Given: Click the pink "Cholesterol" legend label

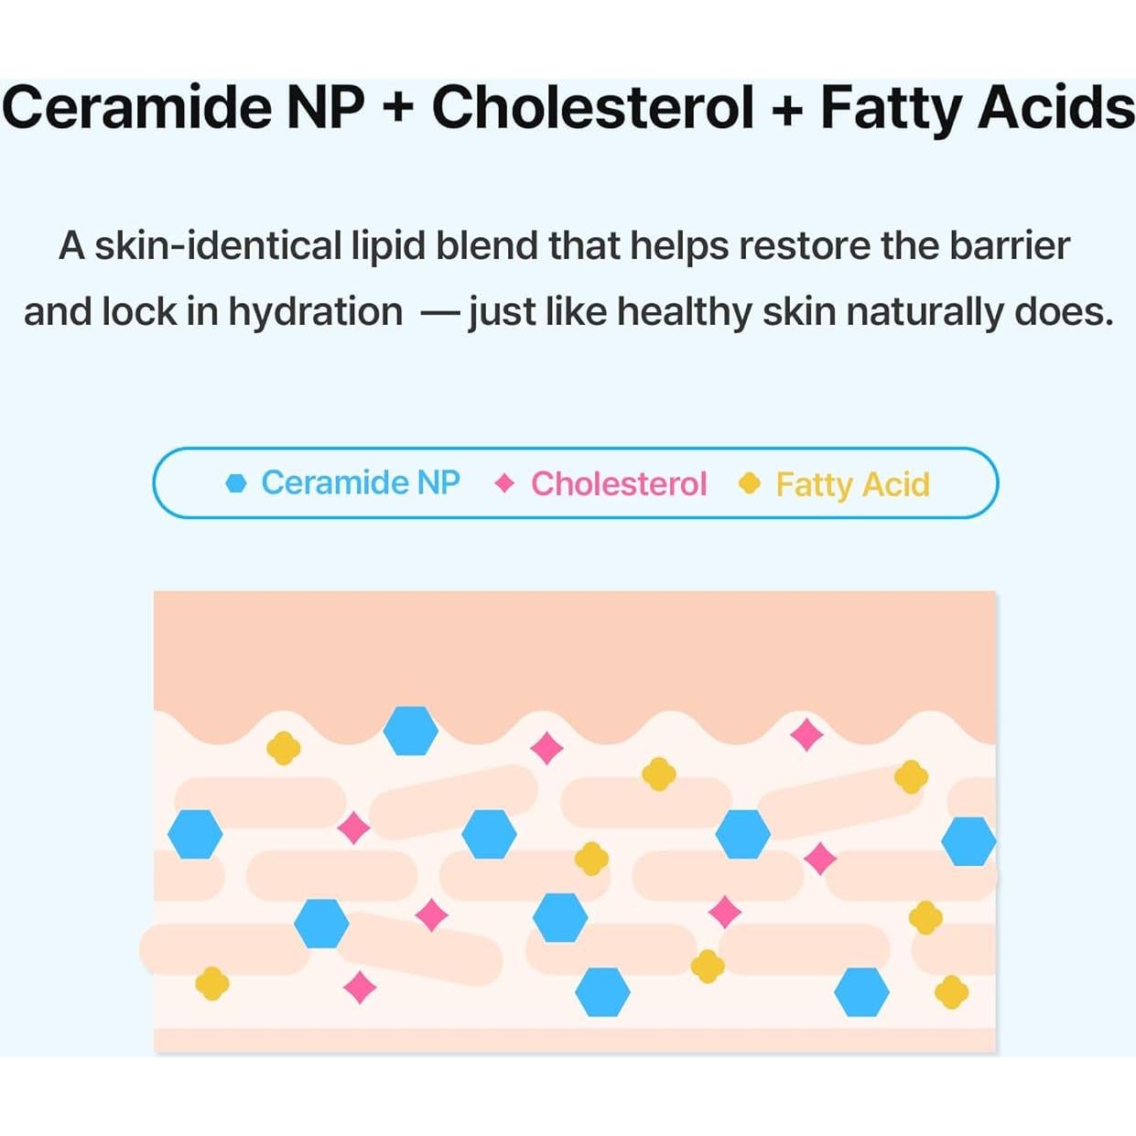Looking at the screenshot, I should tap(619, 483).
